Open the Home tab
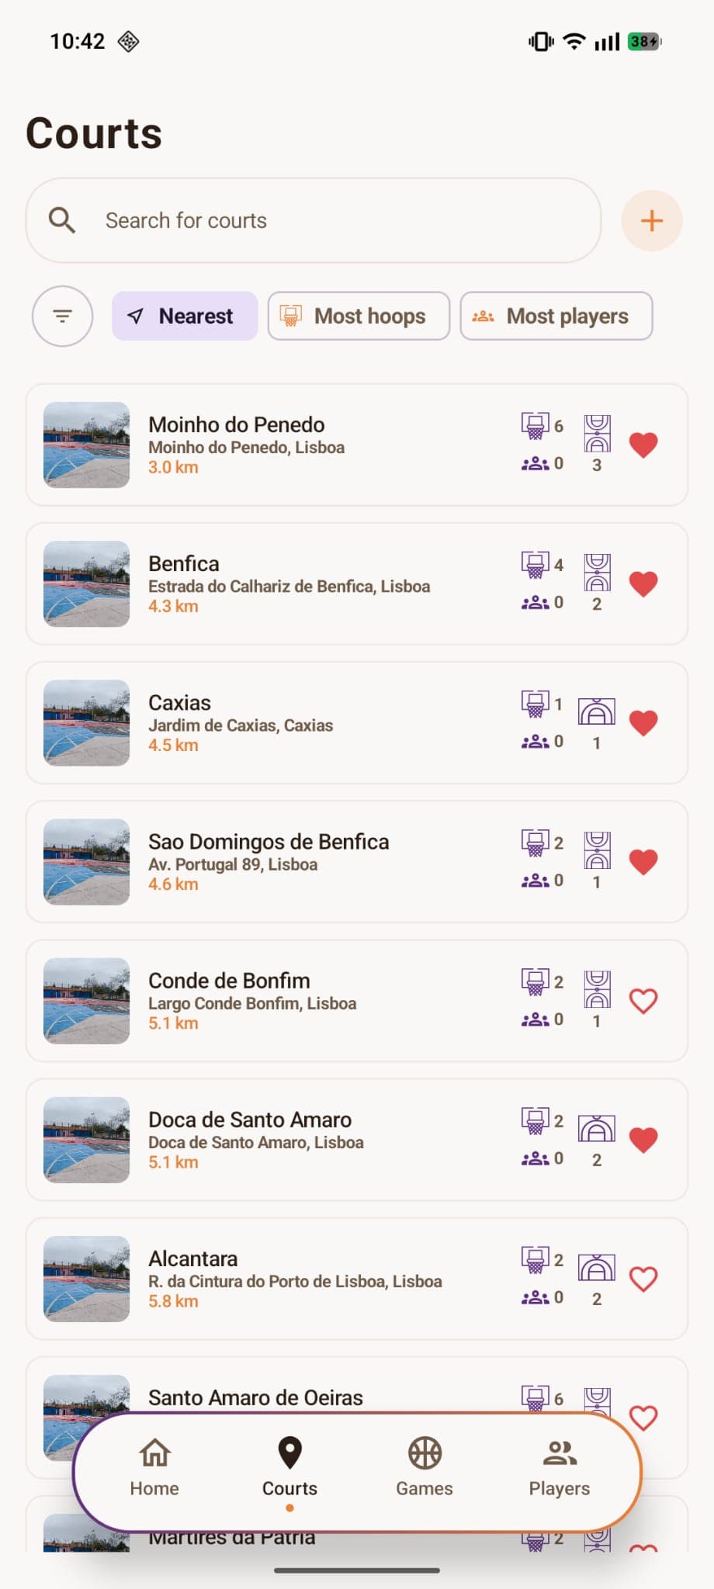This screenshot has height=1589, width=714. (x=154, y=1466)
